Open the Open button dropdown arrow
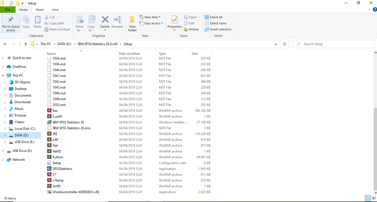The image size is (377, 202). 199,17
